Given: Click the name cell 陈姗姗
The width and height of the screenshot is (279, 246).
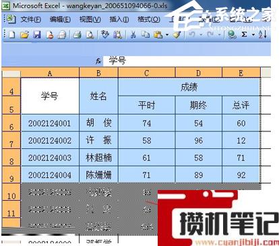Looking at the screenshot, I should (x=98, y=175).
